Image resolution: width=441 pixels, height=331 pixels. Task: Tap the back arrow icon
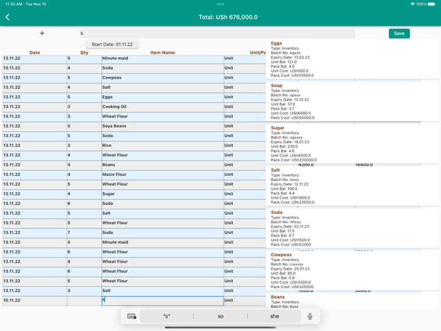[x=8, y=17]
